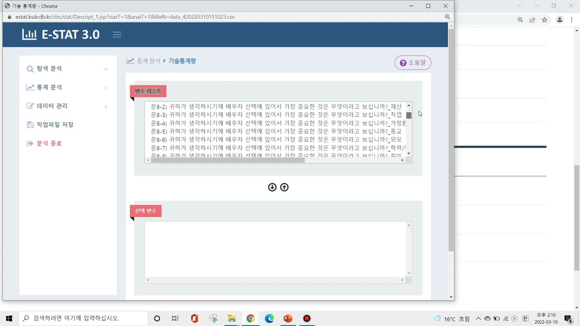Click the popup URL address text
The image size is (580, 326).
tap(125, 17)
